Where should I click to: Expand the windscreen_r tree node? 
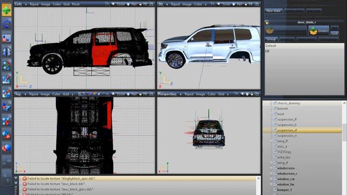pos(271,173)
